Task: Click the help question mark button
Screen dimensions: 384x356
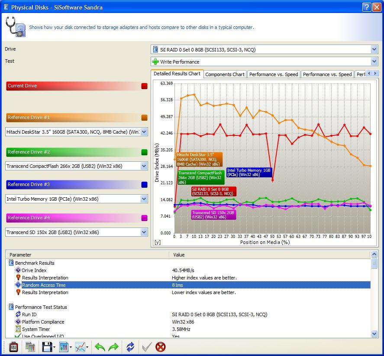Action: pyautogui.click(x=367, y=7)
